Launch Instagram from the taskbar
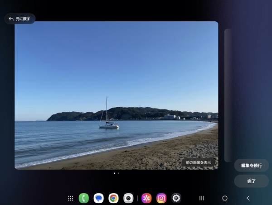Image resolution: width=272 pixels, height=205 pixels. [161, 198]
